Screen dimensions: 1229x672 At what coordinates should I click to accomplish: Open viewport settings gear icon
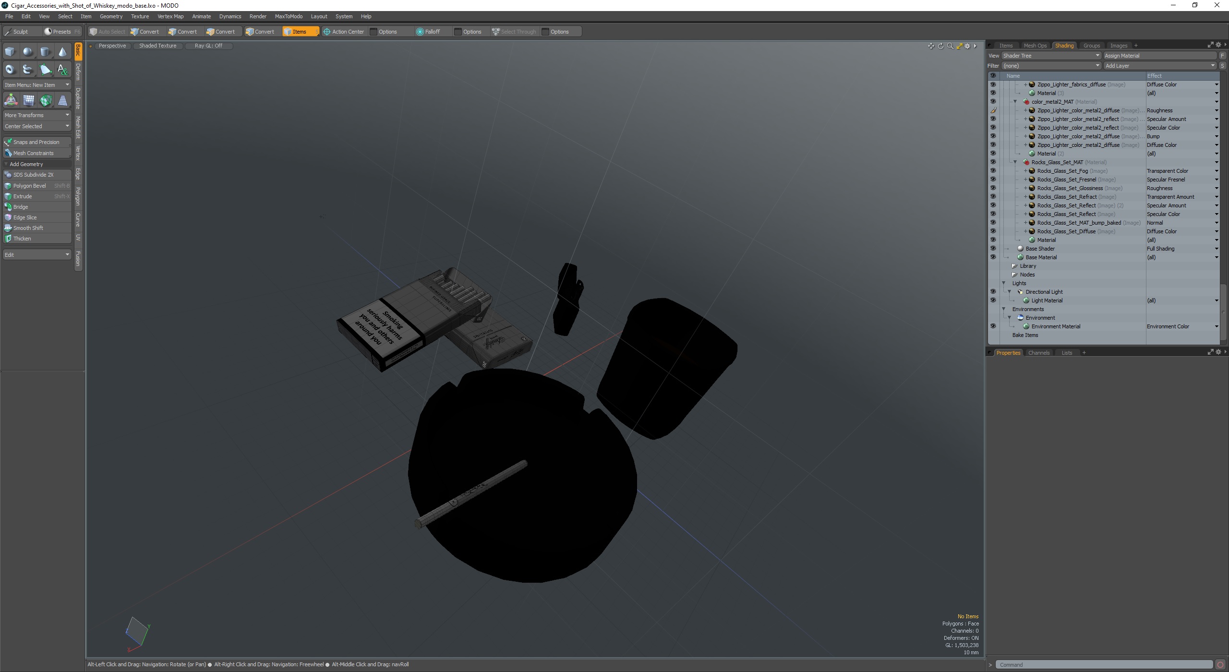pos(967,46)
